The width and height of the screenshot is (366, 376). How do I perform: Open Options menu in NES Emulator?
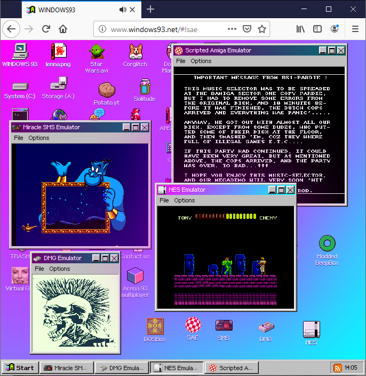pyautogui.click(x=185, y=200)
